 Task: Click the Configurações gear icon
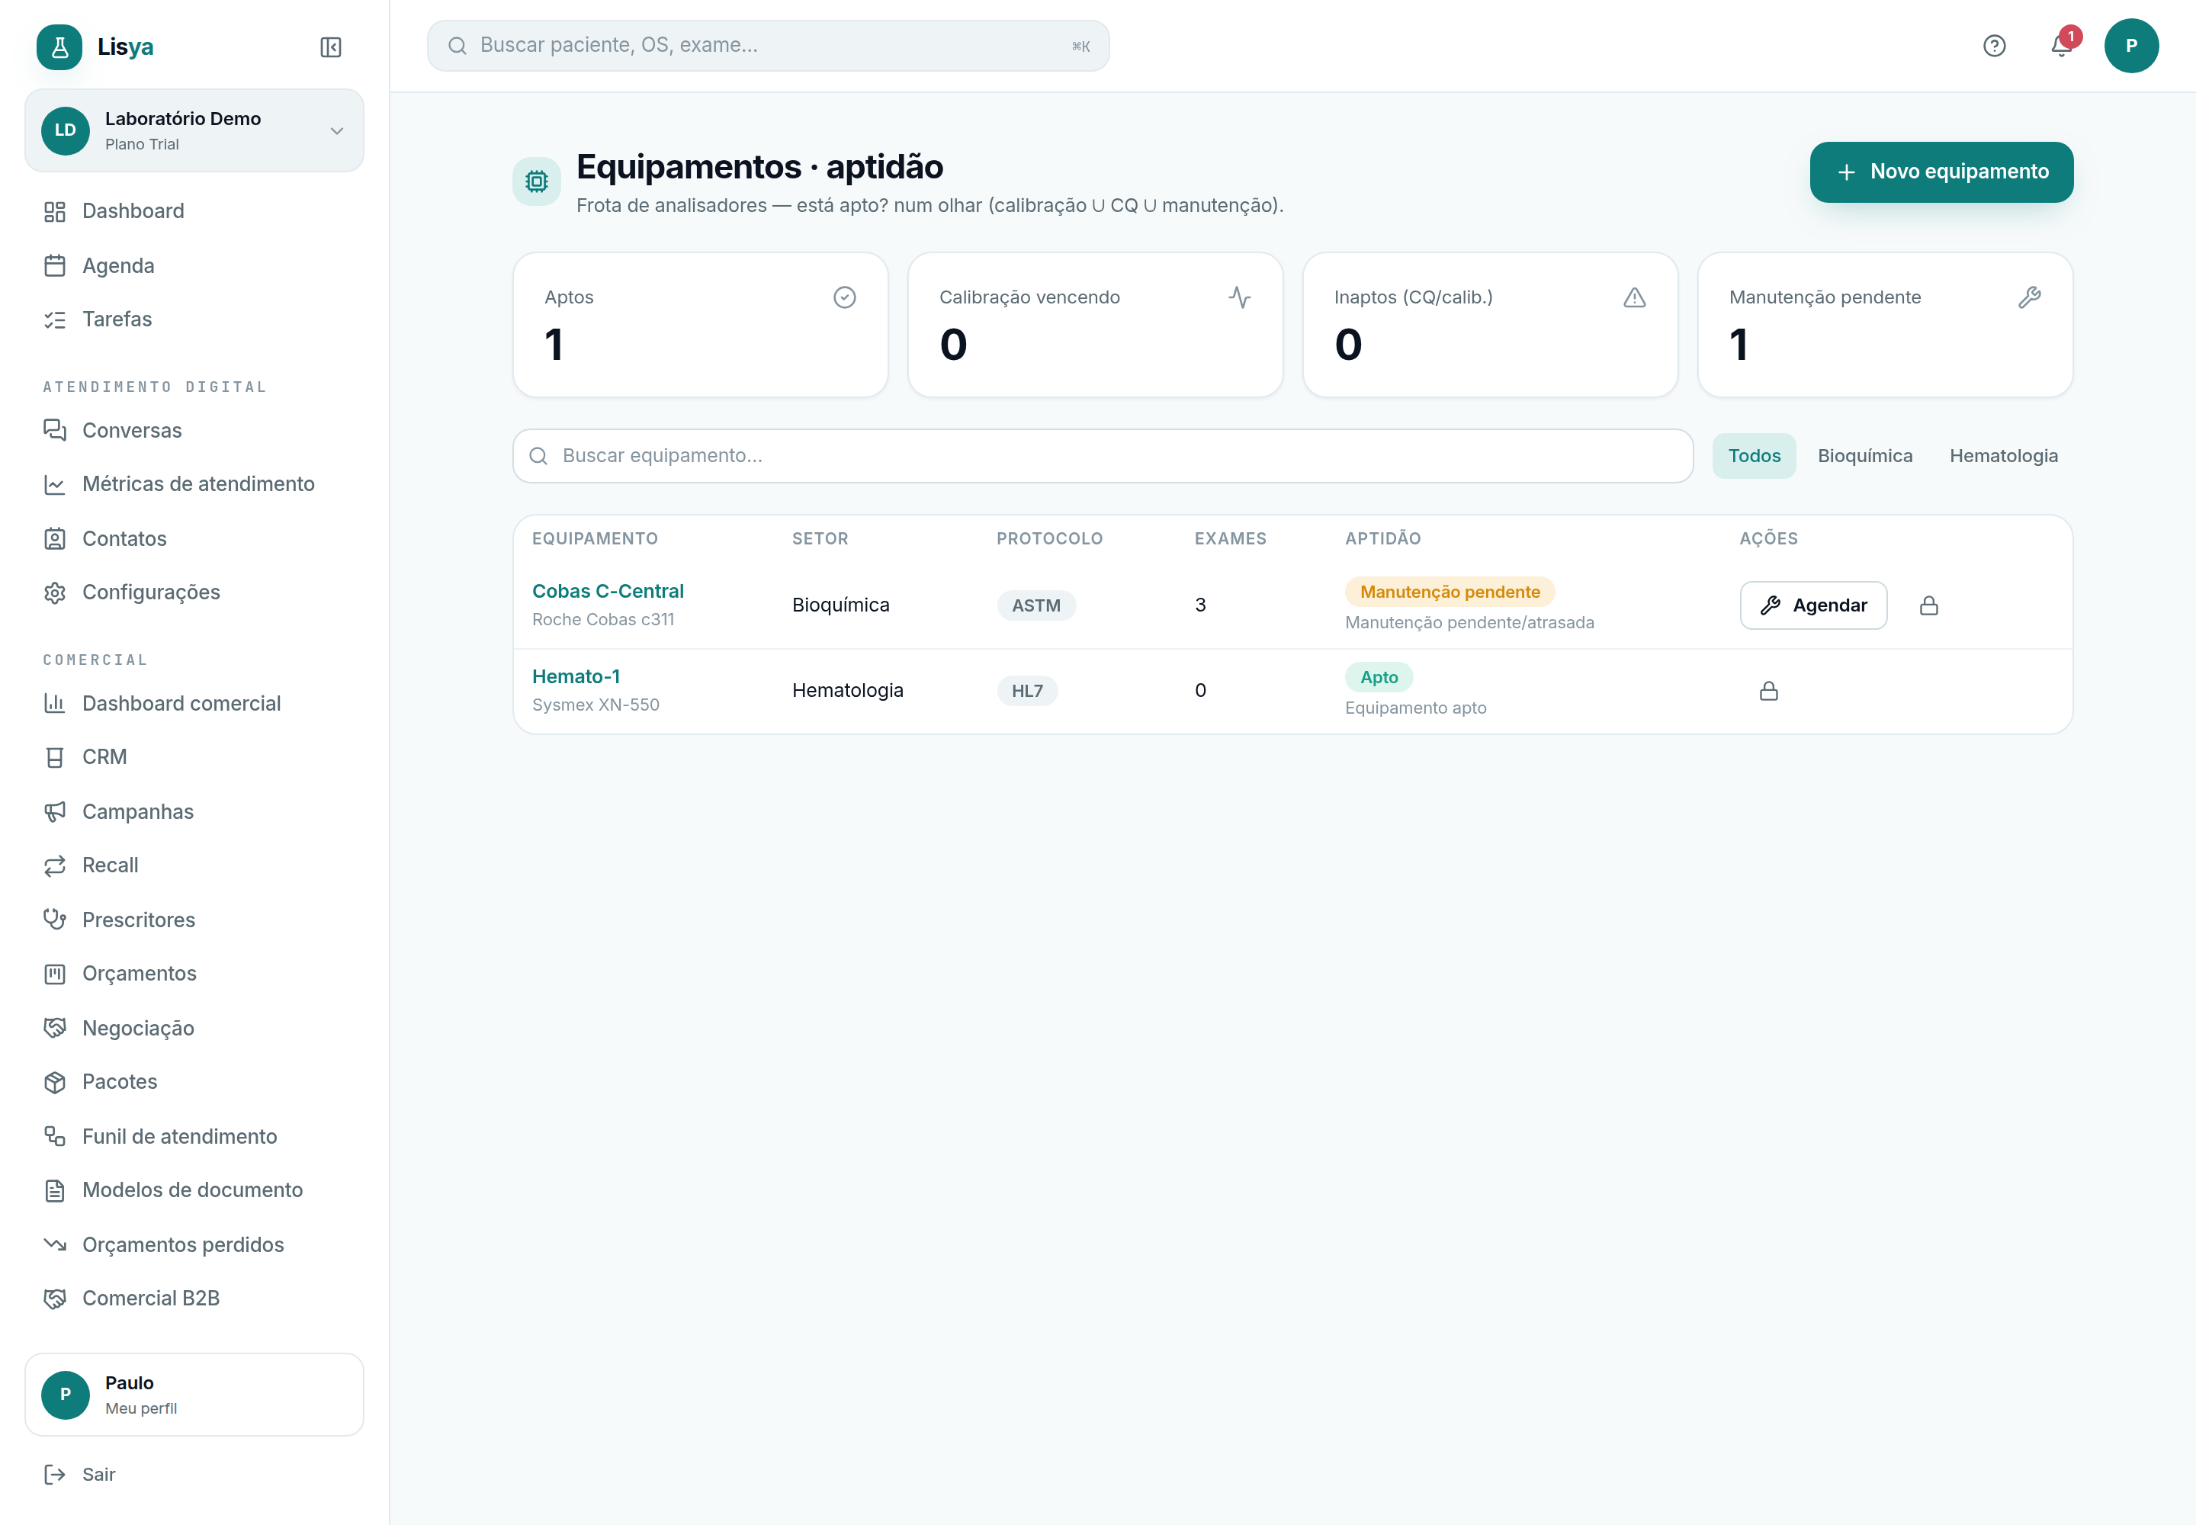tap(54, 592)
